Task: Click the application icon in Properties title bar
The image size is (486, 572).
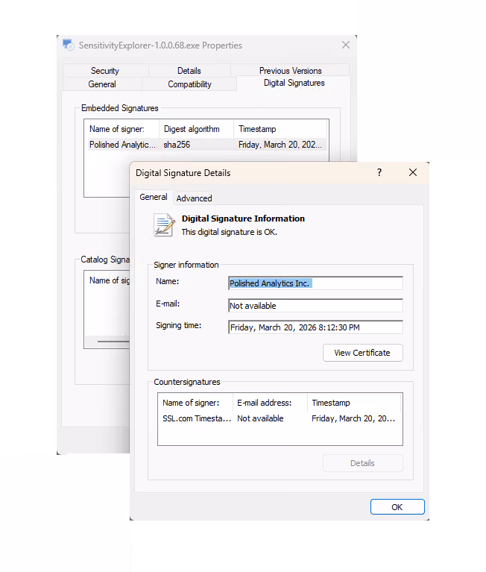Action: pyautogui.click(x=68, y=45)
